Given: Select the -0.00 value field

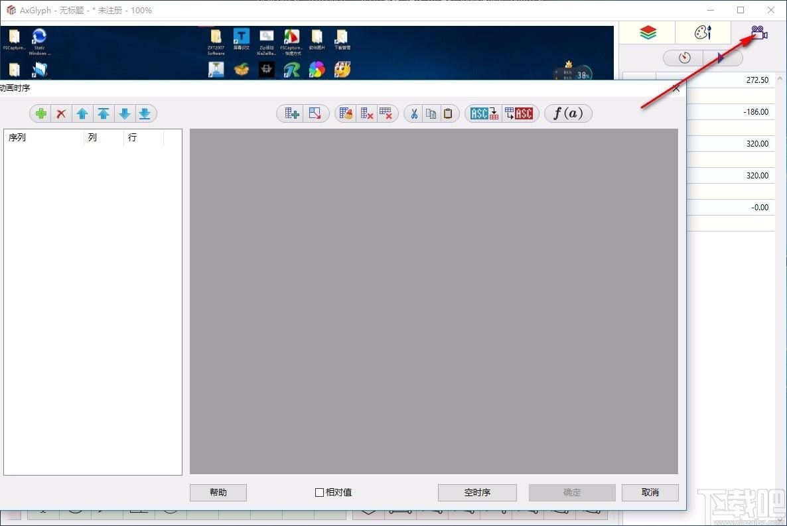Looking at the screenshot, I should pos(731,208).
